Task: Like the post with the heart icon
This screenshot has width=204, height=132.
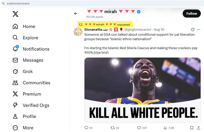Action: (x=139, y=128)
